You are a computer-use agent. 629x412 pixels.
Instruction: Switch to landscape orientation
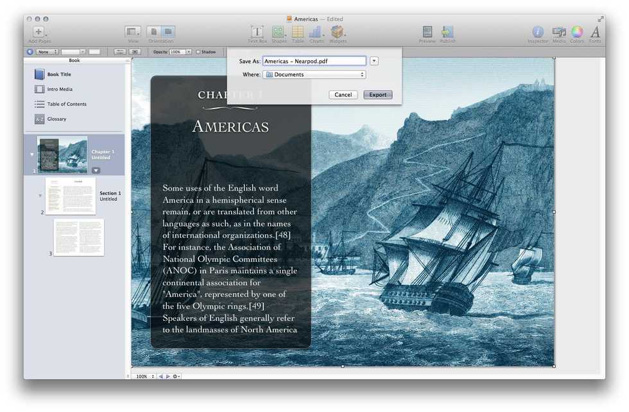[168, 31]
